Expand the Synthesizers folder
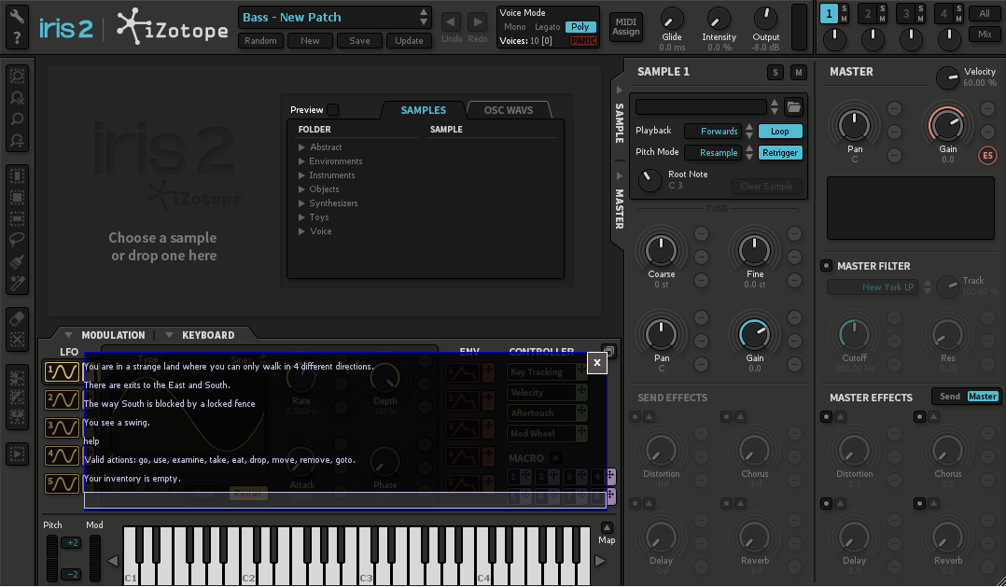Screen dimensions: 1006x587 [x=301, y=203]
